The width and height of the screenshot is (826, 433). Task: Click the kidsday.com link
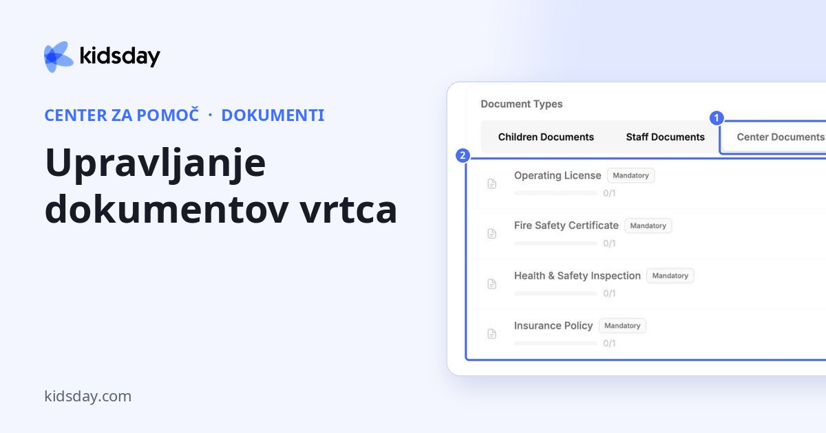pos(87,396)
